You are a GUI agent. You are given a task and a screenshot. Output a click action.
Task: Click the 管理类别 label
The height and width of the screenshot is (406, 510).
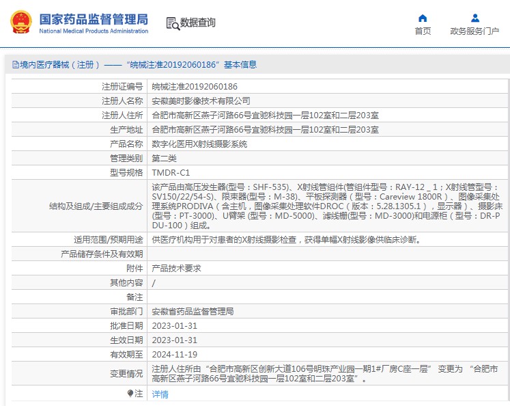point(126,159)
